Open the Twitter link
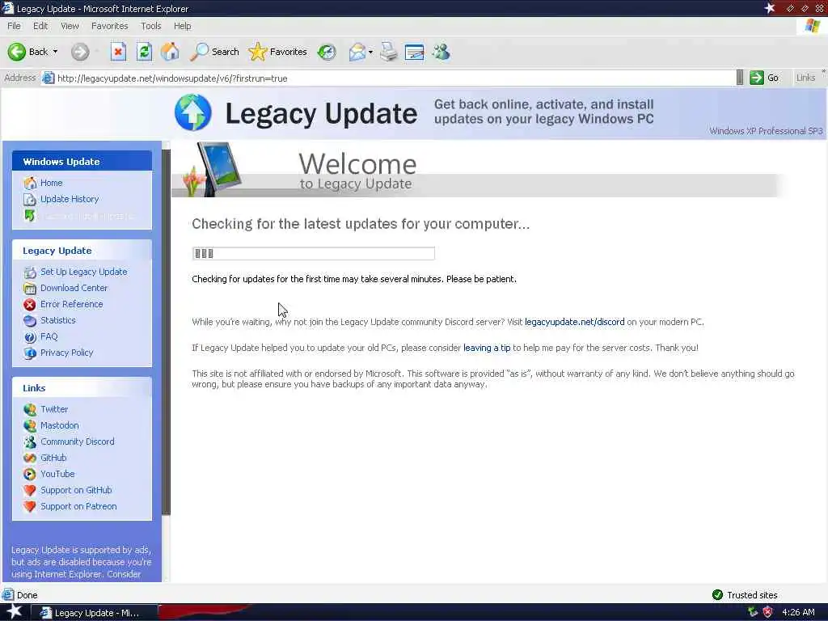828x621 pixels. point(54,409)
